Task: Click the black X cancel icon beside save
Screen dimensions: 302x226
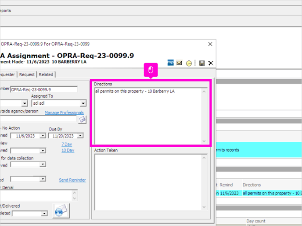Action: [x=211, y=63]
